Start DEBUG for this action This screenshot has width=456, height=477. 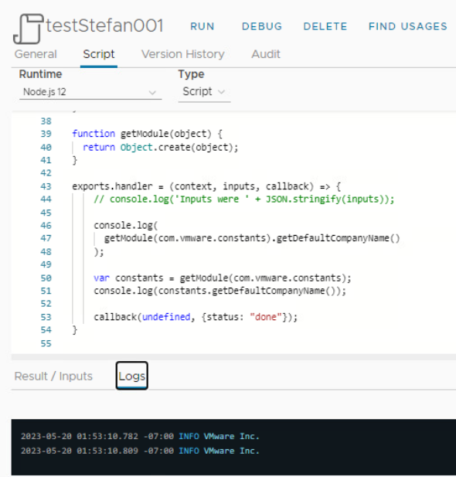tap(262, 26)
